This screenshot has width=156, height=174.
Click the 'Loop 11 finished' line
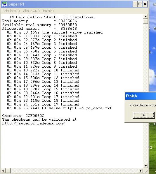pos(43,74)
